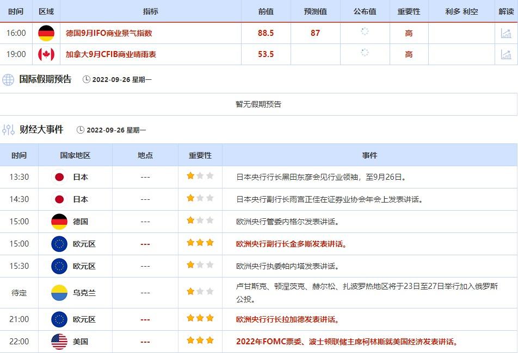Click the 重要性 column header in events table
The height and width of the screenshot is (353, 518).
(200, 155)
